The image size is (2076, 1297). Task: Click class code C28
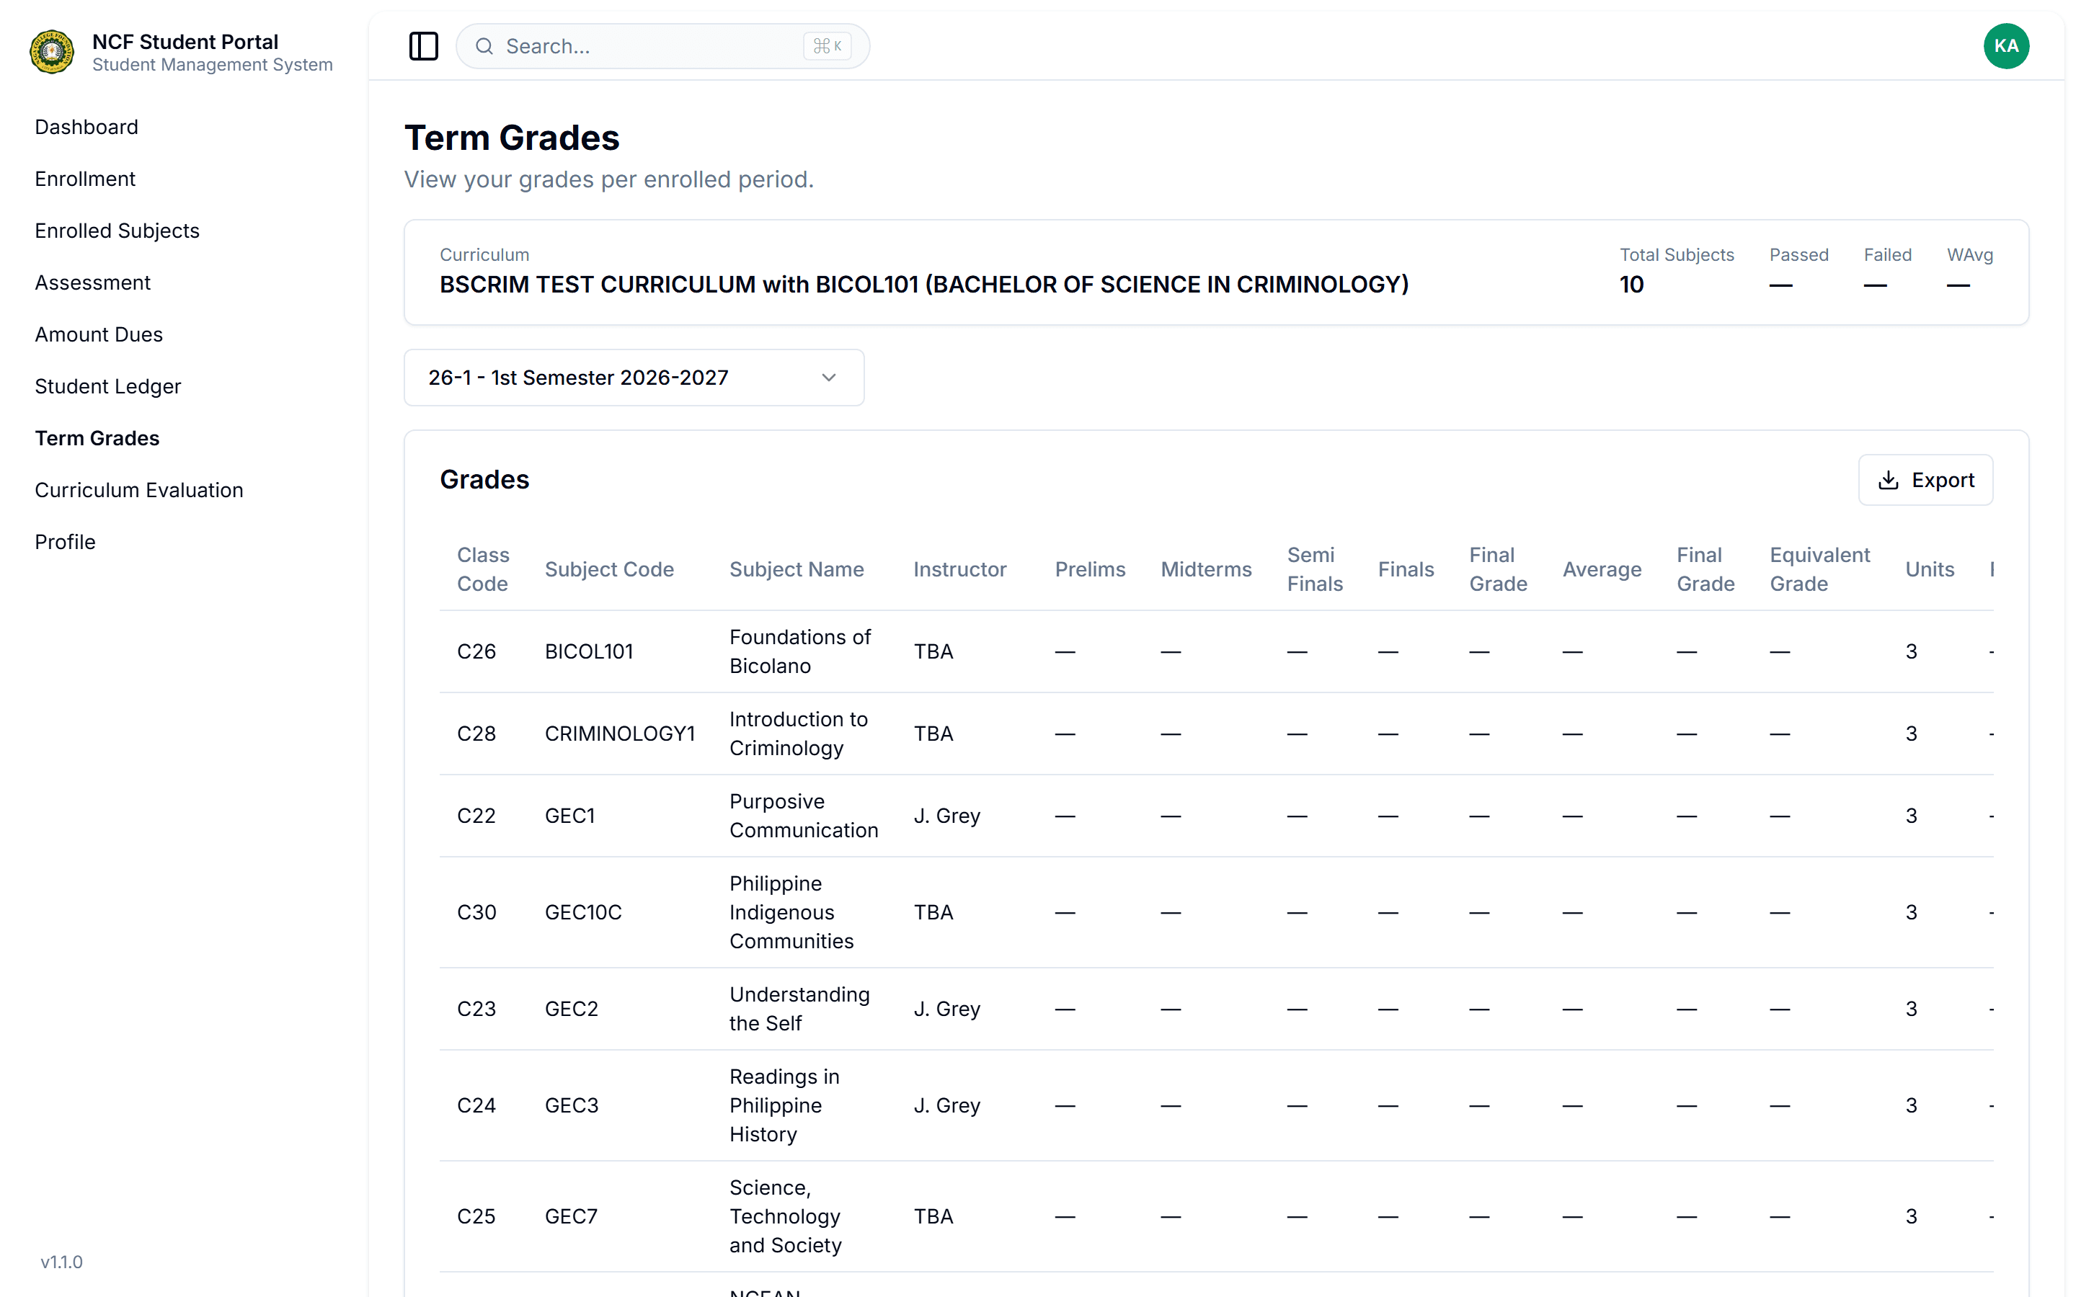coord(476,734)
